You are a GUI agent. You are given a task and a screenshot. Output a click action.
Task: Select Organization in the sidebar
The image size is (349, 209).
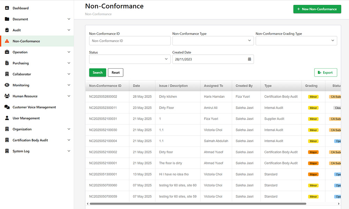22,129
